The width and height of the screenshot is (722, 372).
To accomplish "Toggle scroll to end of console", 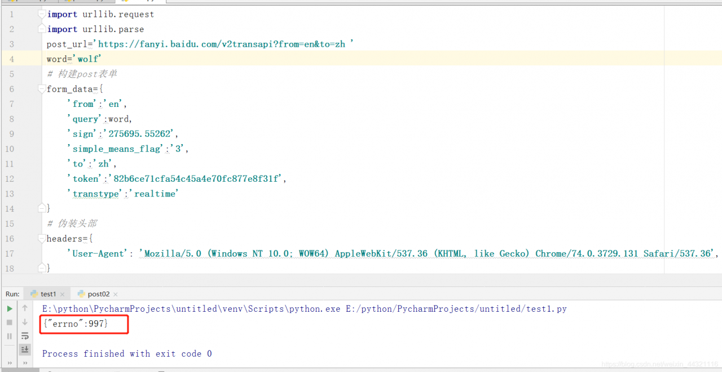I will coord(25,349).
